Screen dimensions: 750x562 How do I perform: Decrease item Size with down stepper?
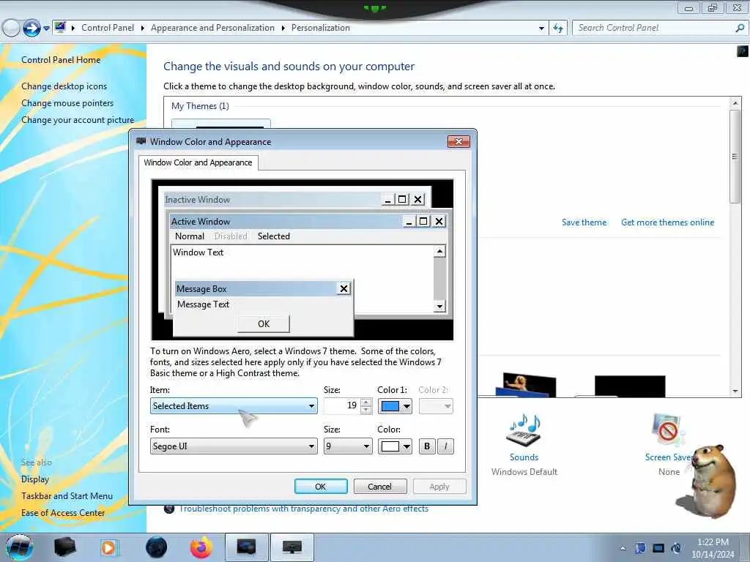click(x=366, y=410)
